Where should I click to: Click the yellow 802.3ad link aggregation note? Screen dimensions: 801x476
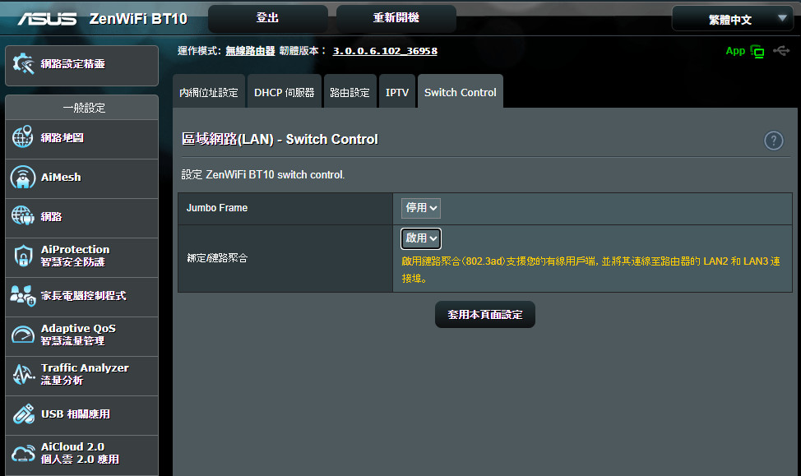pyautogui.click(x=590, y=270)
